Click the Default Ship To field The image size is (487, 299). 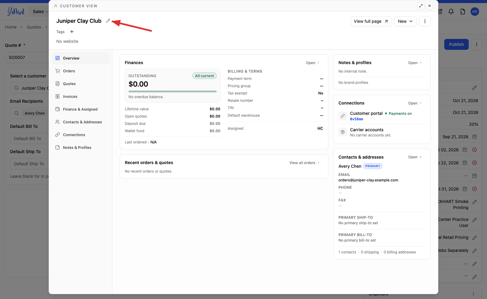coord(29,164)
